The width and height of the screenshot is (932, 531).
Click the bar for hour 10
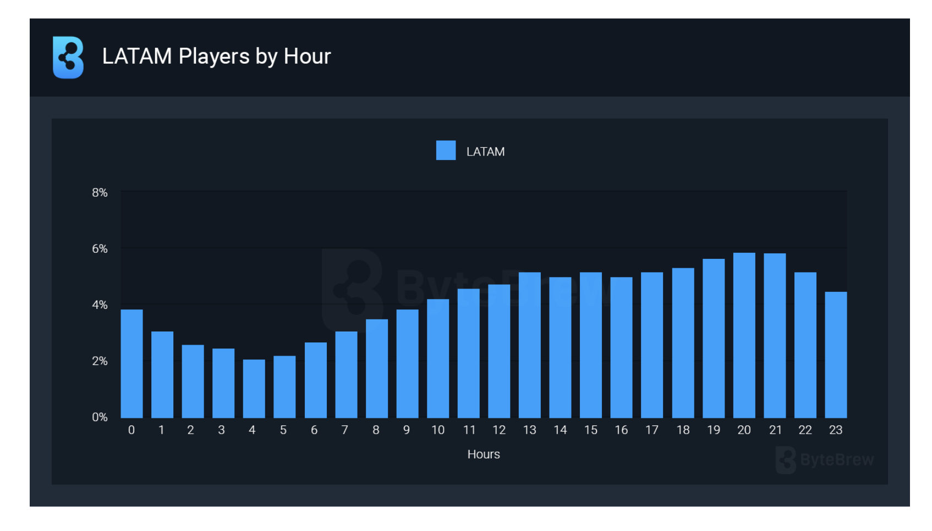pyautogui.click(x=438, y=358)
